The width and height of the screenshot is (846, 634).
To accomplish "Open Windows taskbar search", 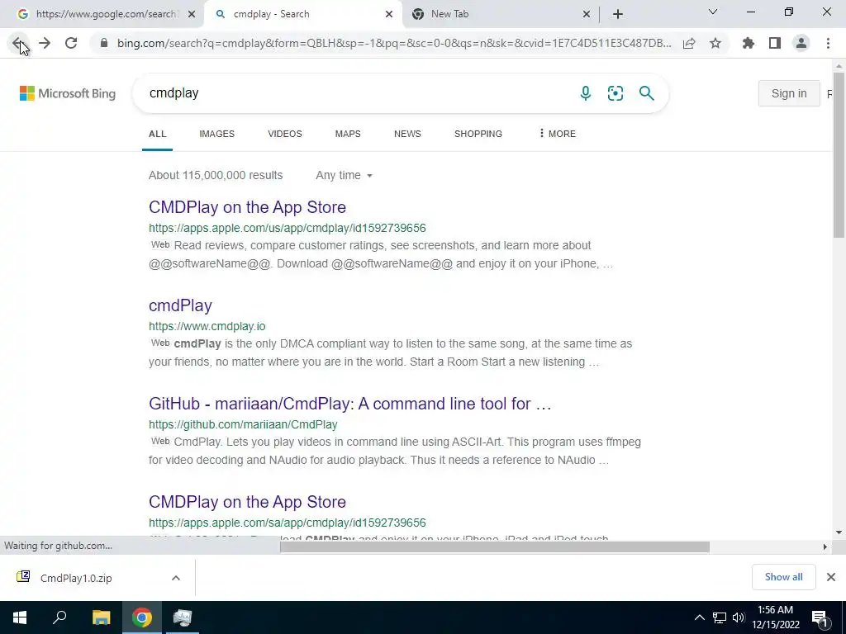I will pyautogui.click(x=59, y=617).
